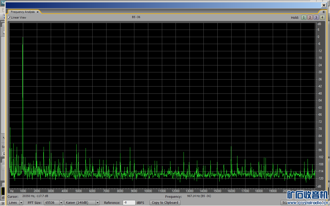Switch to the Frequency Analysis tab
Screen dimensions: 330x206
(x=23, y=12)
